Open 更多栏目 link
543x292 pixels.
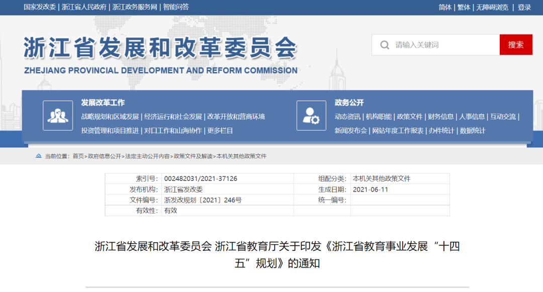(220, 131)
